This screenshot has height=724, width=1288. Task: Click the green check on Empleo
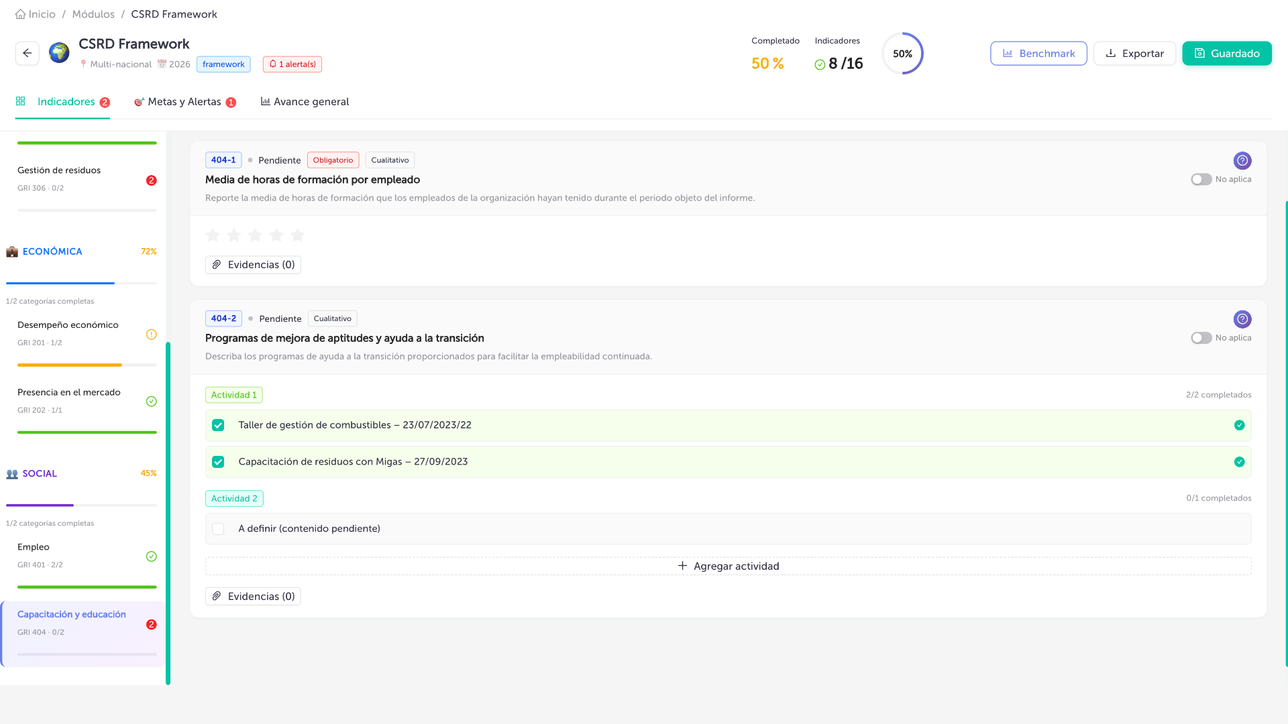[x=151, y=556]
